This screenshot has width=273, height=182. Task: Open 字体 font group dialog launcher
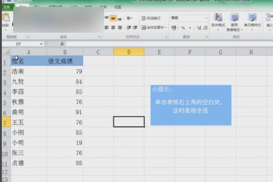click(99, 37)
